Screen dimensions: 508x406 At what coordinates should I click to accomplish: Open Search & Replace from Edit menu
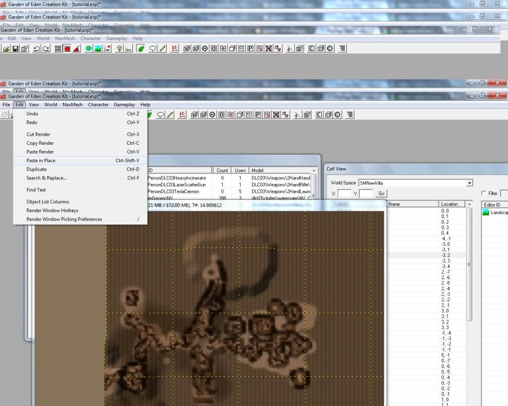80,178
